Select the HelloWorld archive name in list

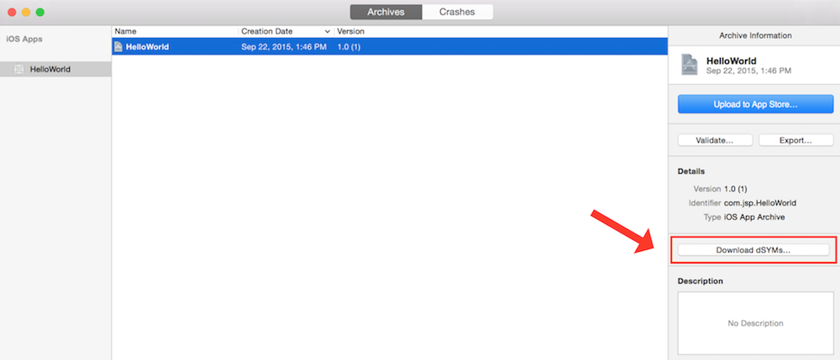tap(147, 46)
